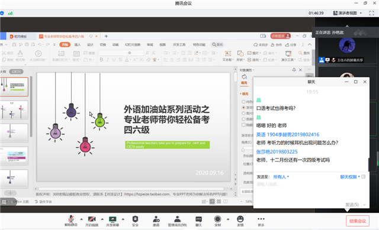Click the pop-out icon next to 聊天权限
This screenshot has width=379, height=230.
363,177
